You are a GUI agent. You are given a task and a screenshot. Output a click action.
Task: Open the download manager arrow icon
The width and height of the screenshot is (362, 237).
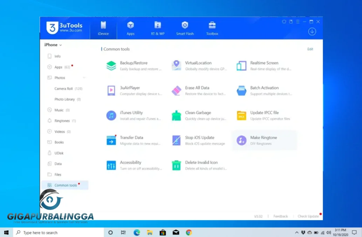tap(312, 32)
